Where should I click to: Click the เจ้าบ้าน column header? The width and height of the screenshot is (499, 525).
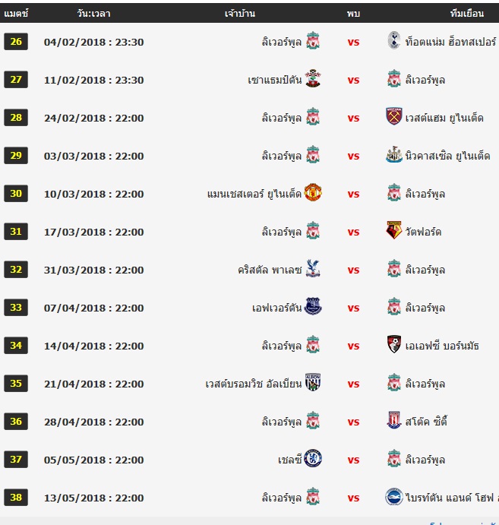click(240, 14)
